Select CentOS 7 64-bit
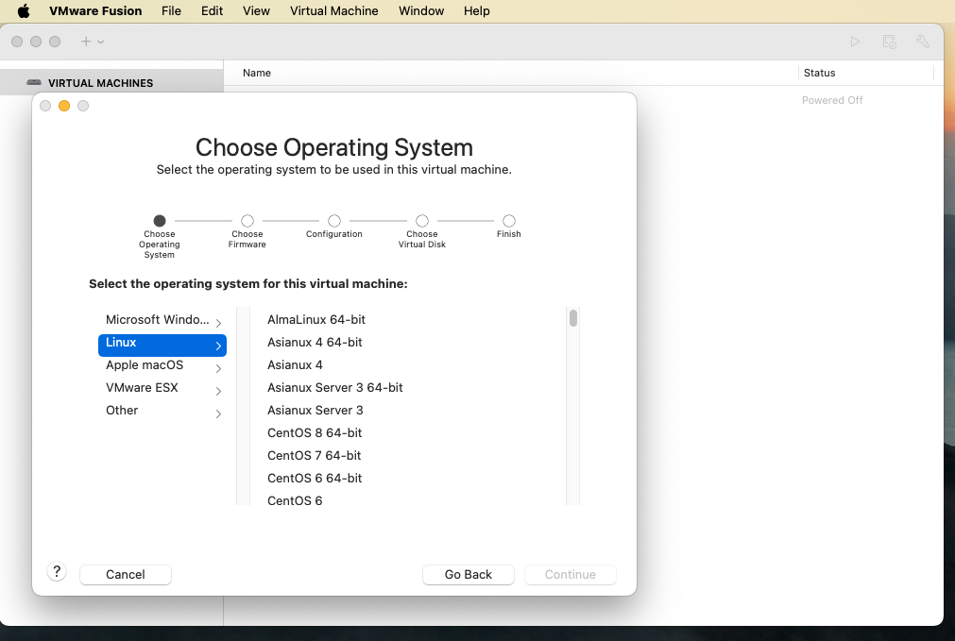The height and width of the screenshot is (641, 955). tap(314, 455)
